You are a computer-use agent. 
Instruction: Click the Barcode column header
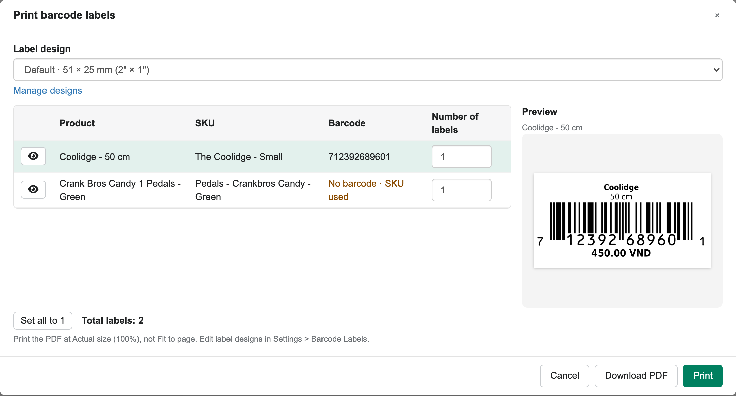pos(347,123)
